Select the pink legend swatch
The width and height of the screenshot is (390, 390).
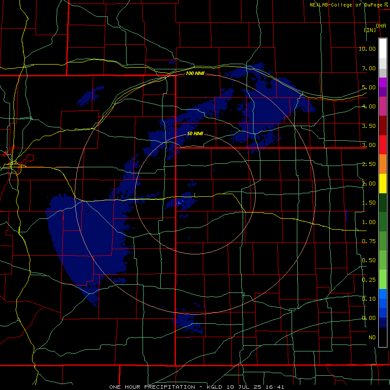pyautogui.click(x=383, y=106)
